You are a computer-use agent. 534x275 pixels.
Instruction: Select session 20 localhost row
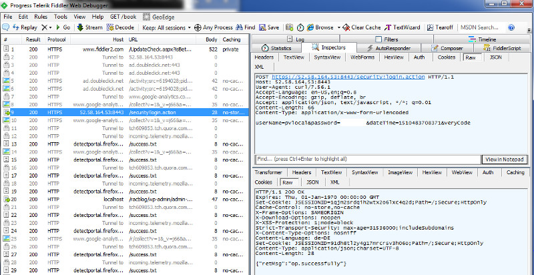tap(125, 199)
